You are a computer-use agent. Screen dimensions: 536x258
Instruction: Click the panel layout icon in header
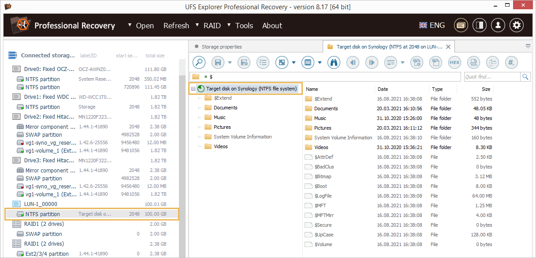[x=480, y=25]
